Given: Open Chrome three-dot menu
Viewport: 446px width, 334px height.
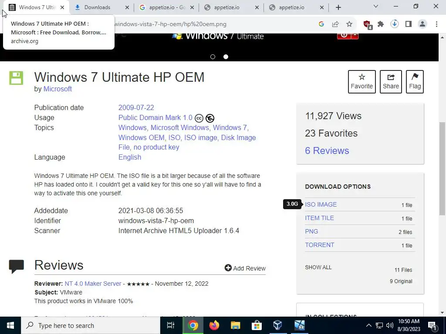Looking at the screenshot, I should click(x=436, y=24).
